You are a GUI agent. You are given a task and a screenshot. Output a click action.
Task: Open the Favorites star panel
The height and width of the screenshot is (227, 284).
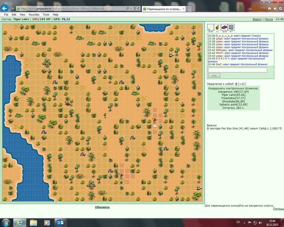tap(275, 9)
